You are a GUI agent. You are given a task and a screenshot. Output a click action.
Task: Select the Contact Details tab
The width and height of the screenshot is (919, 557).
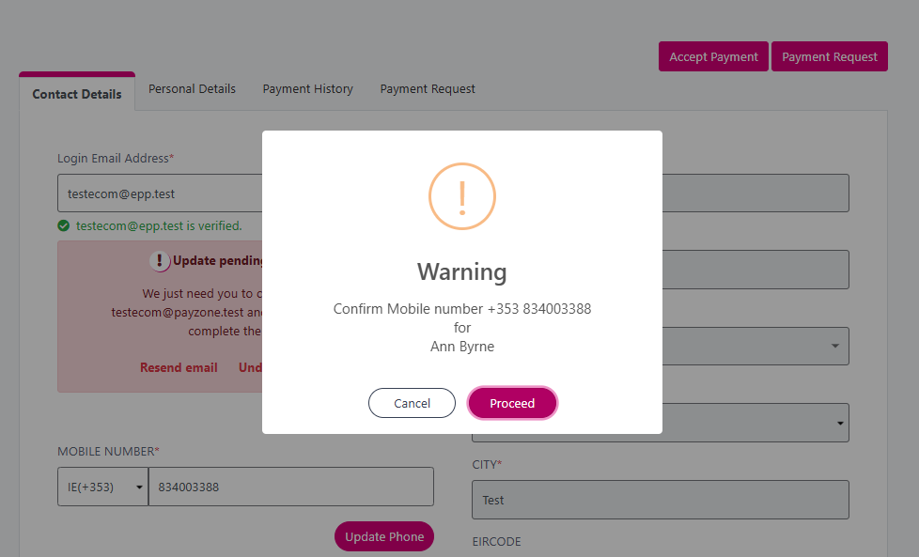point(77,94)
